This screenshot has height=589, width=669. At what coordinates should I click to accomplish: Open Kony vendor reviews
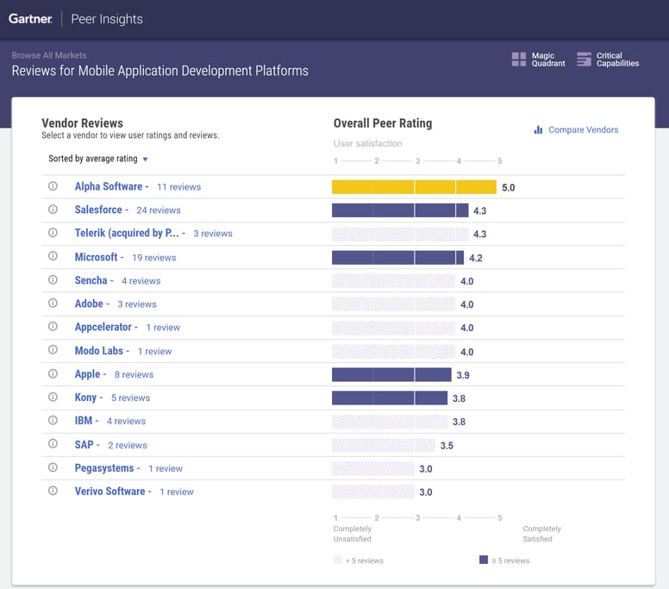coord(85,398)
